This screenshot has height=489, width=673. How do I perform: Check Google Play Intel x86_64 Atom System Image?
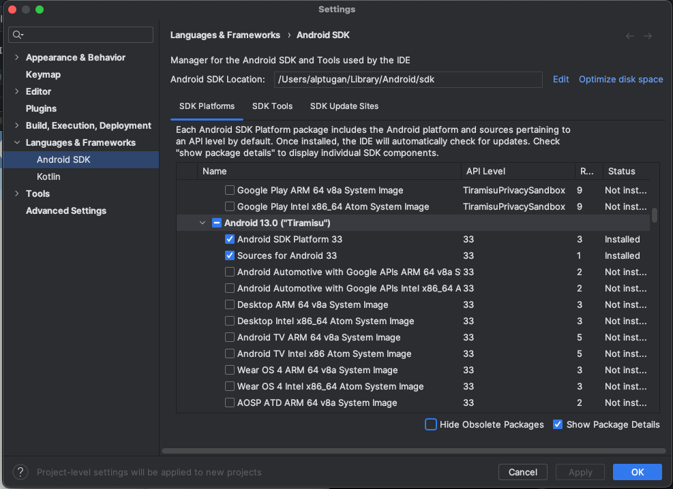[x=230, y=206]
